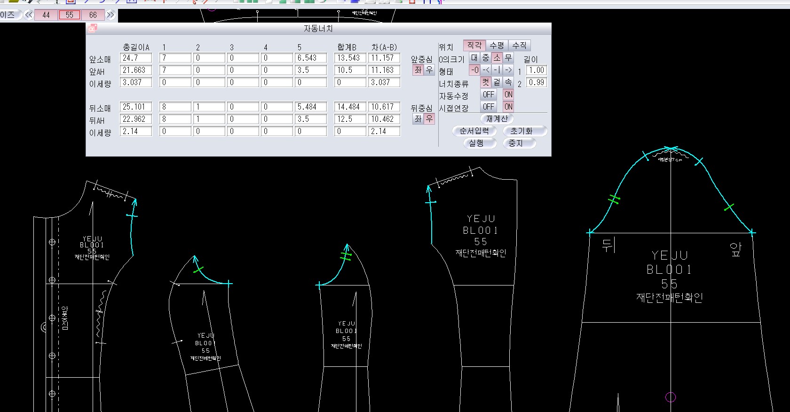Screen dimensions: 790x412
Task: Set 앞중심 to 우
Action: (x=429, y=70)
